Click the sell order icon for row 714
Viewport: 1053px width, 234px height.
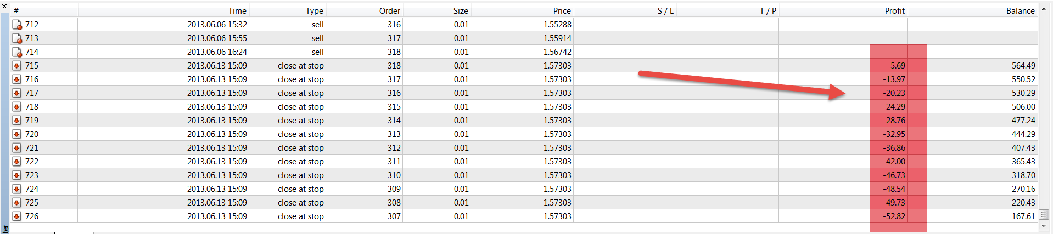tap(17, 52)
